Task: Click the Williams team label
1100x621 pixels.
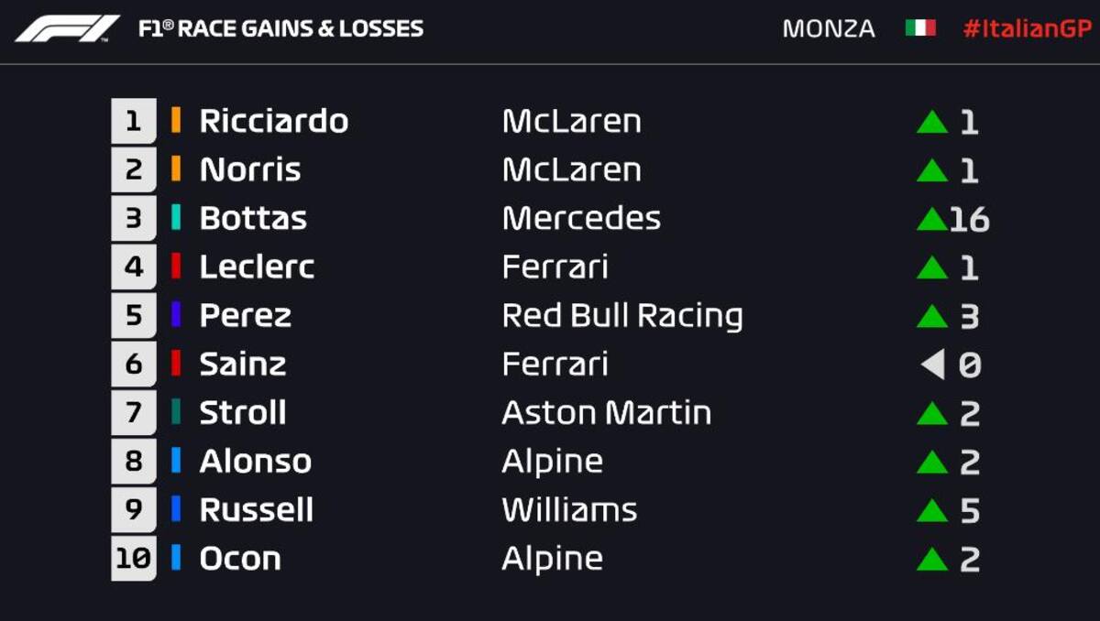Action: pos(569,509)
